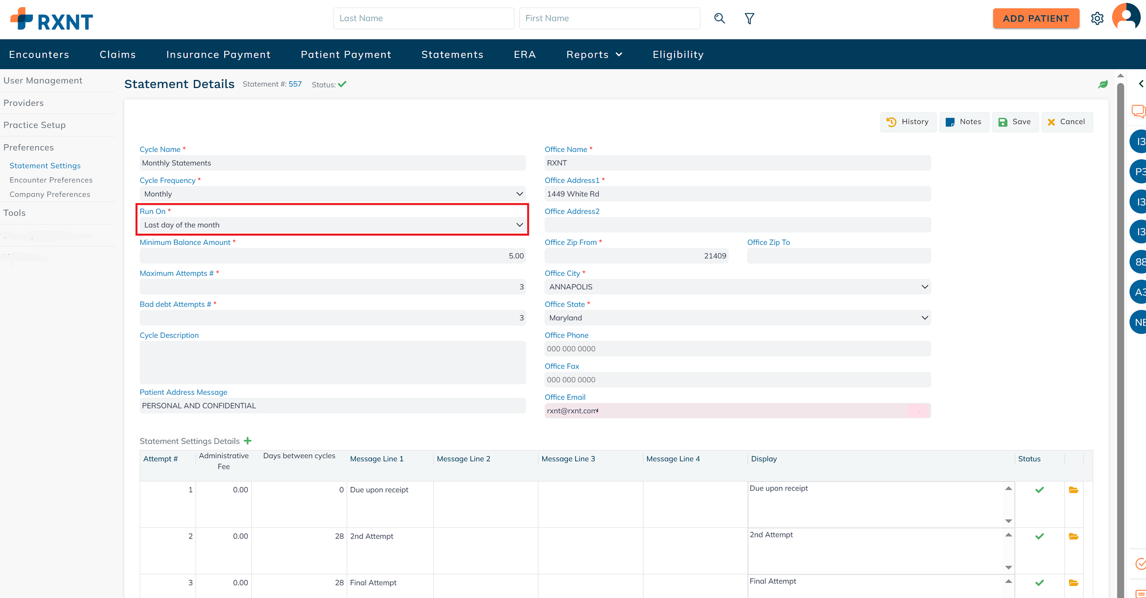Click the Office Email input field

coord(737,411)
